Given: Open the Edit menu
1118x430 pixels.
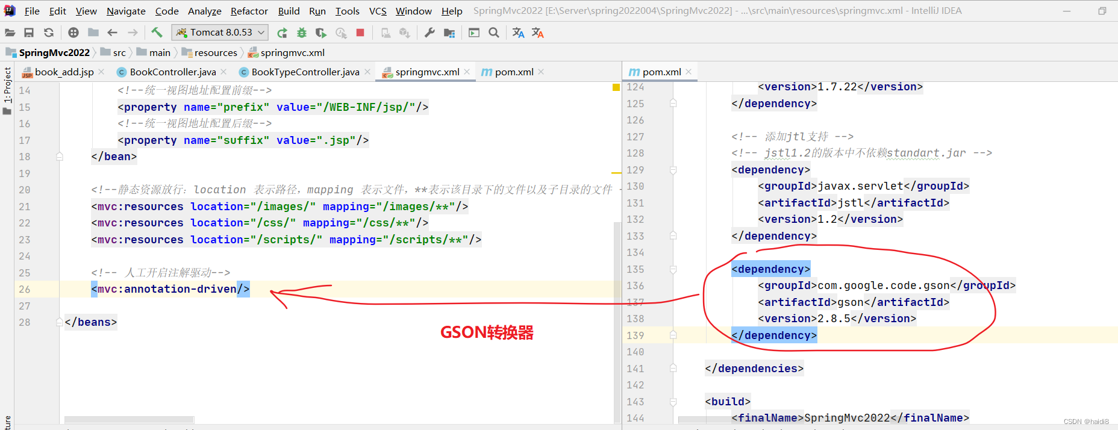Looking at the screenshot, I should [x=58, y=11].
